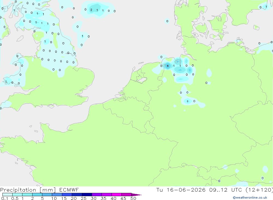Click the date '16-06-2026' in the footer
273x200 pixels.
(186, 190)
